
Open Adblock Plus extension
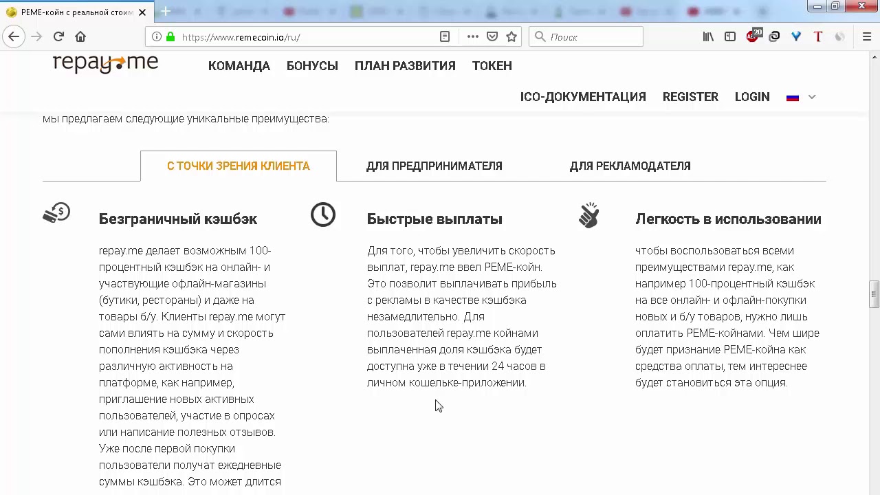click(x=753, y=36)
